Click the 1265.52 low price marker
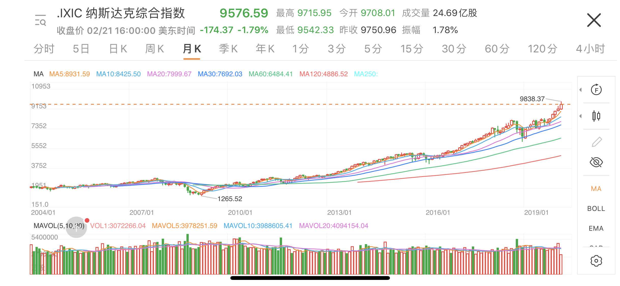 coord(230,199)
